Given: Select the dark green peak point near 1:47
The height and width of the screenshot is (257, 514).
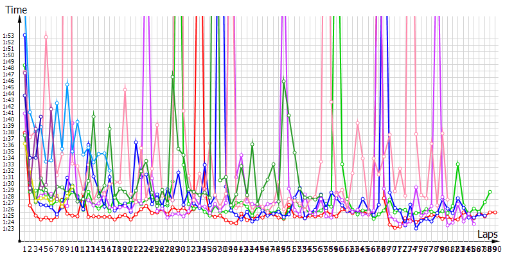Looking at the screenshot, I should [x=173, y=76].
